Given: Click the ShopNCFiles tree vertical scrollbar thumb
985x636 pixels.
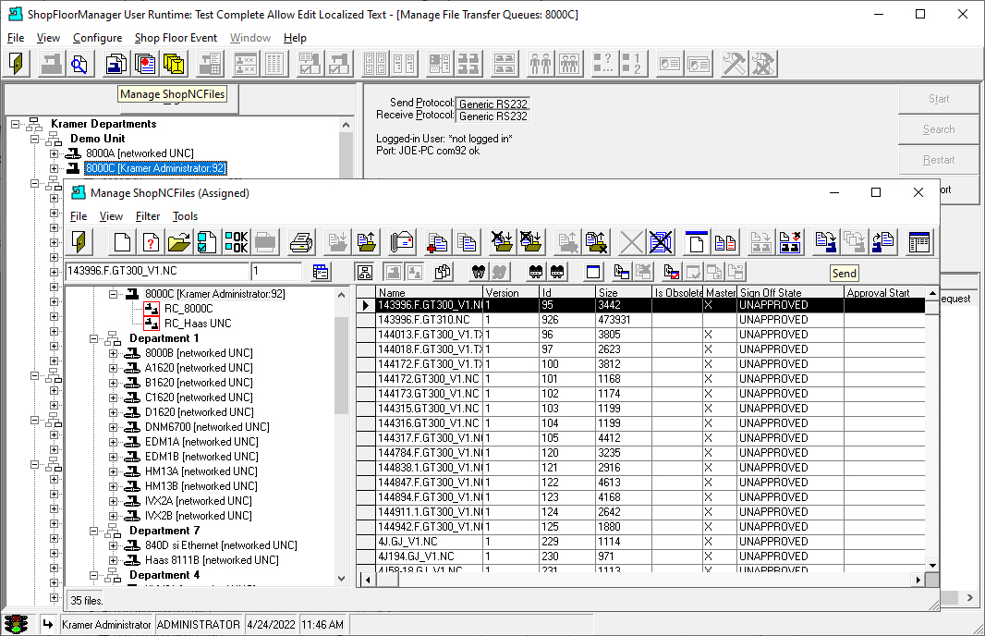Looking at the screenshot, I should coord(341,365).
